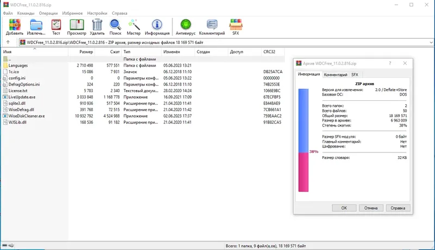Click the 1c.ico file icon
Screen dimensions: 435x250
5,72
